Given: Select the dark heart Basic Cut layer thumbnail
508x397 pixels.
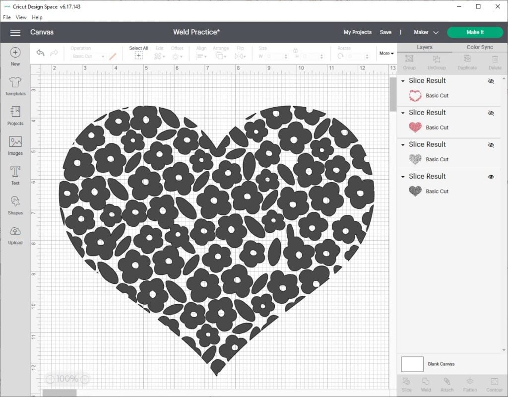Looking at the screenshot, I should (x=415, y=191).
